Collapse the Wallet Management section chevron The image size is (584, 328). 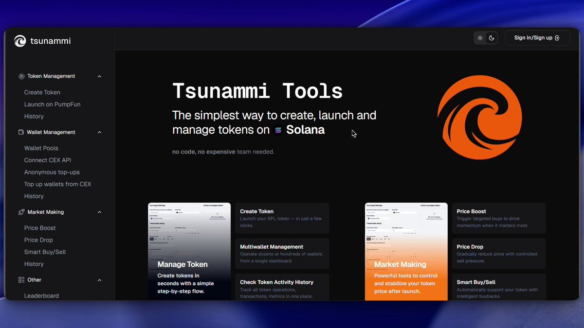click(100, 132)
